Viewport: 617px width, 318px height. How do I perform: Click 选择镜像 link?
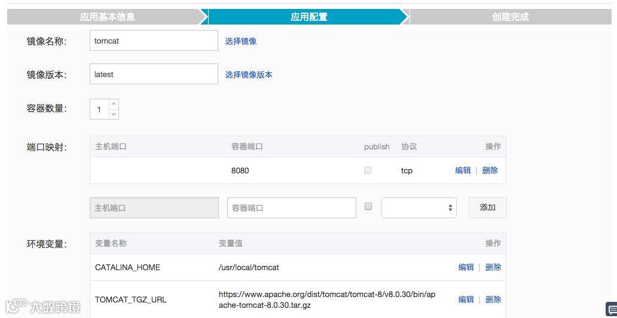(x=241, y=41)
